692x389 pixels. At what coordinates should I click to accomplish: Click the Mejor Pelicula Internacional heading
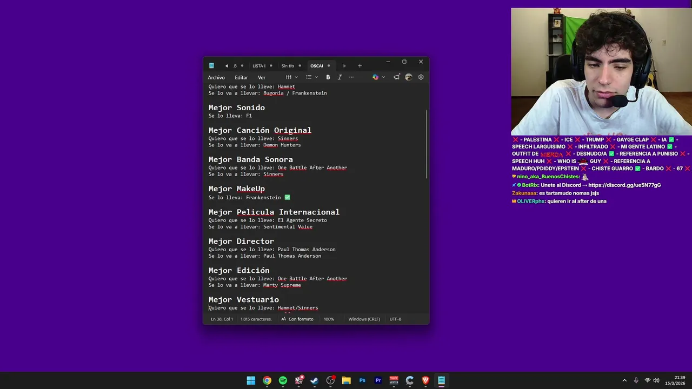[274, 212]
